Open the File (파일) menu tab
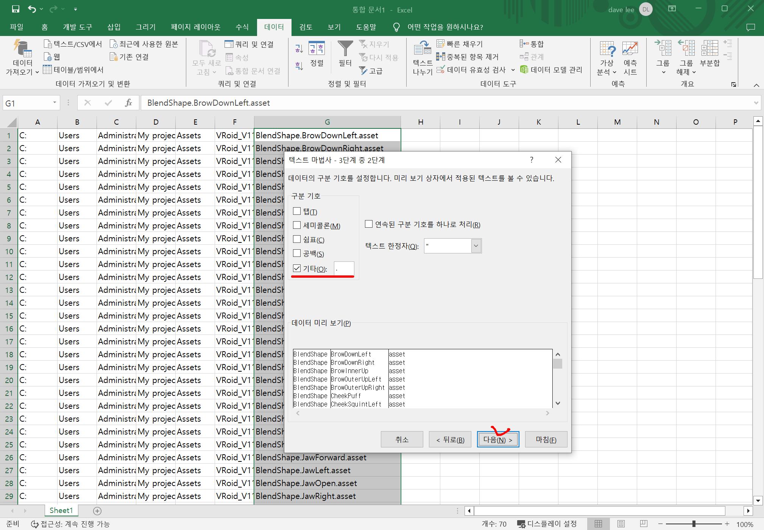The image size is (764, 530). [x=17, y=27]
